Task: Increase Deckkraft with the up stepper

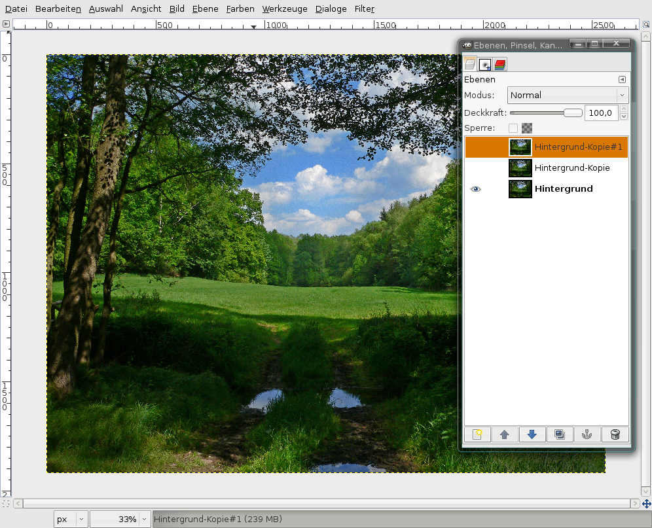Action: [624, 109]
